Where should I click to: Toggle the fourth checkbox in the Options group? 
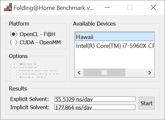(x=13, y=74)
